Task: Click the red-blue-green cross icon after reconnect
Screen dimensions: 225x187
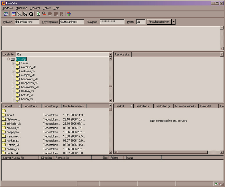Action: click(x=69, y=14)
